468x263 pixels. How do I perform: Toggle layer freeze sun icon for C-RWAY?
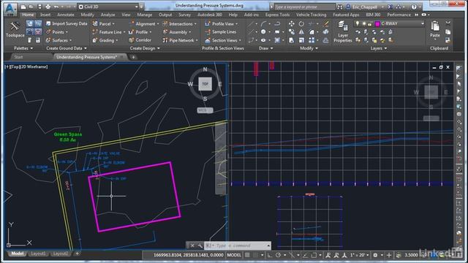point(364,23)
